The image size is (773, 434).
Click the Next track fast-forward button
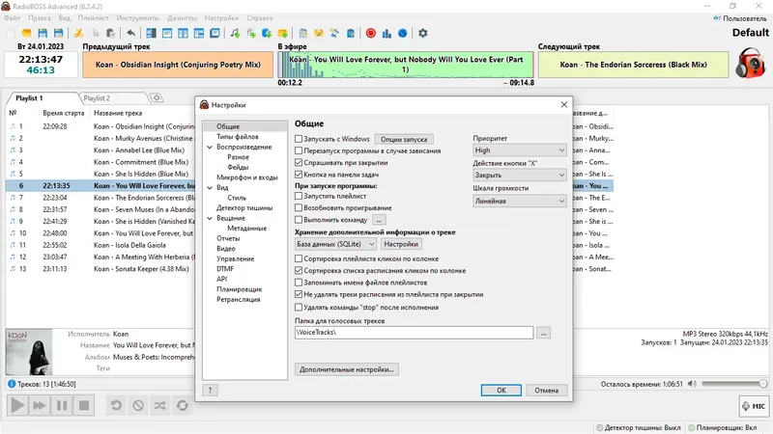point(40,405)
